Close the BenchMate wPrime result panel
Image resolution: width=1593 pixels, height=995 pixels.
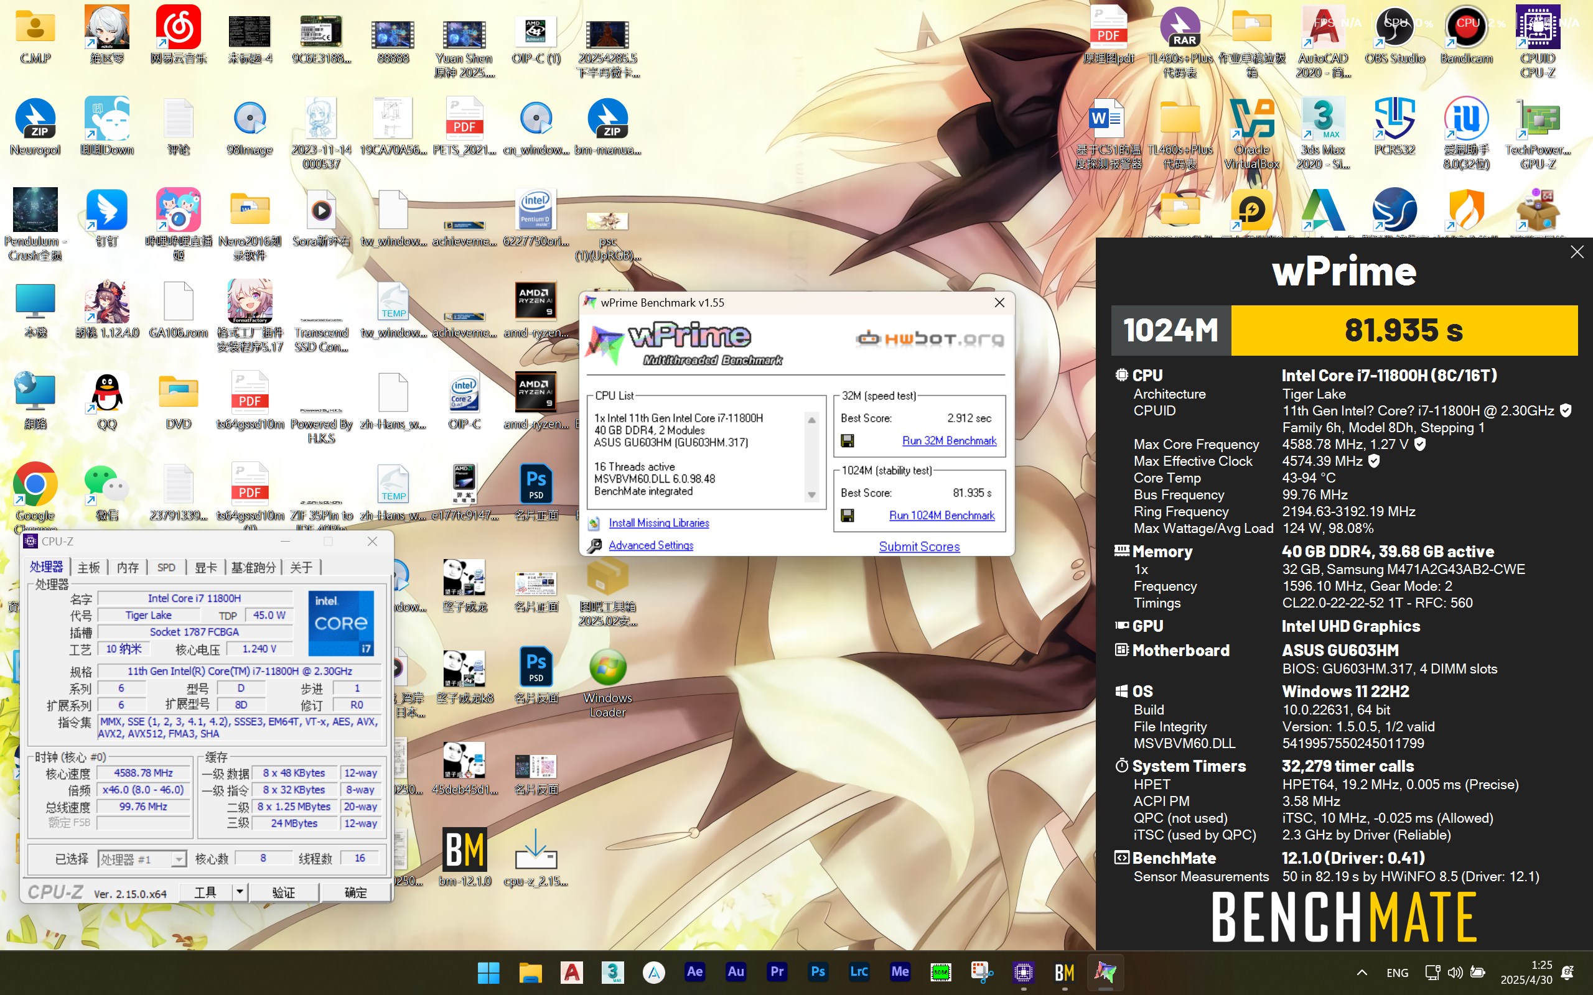tap(1577, 251)
